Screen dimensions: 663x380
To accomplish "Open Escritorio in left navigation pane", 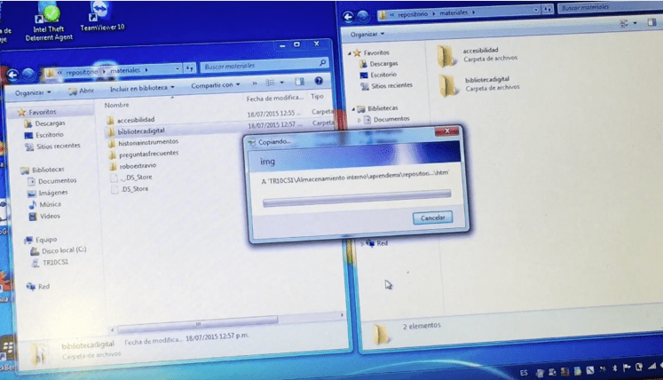I will click(x=44, y=135).
